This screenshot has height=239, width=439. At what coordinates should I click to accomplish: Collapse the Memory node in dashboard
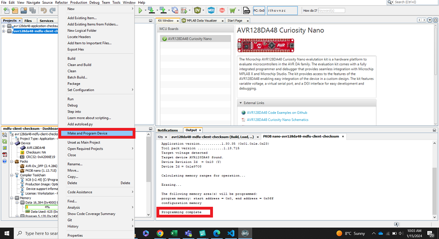(12, 198)
